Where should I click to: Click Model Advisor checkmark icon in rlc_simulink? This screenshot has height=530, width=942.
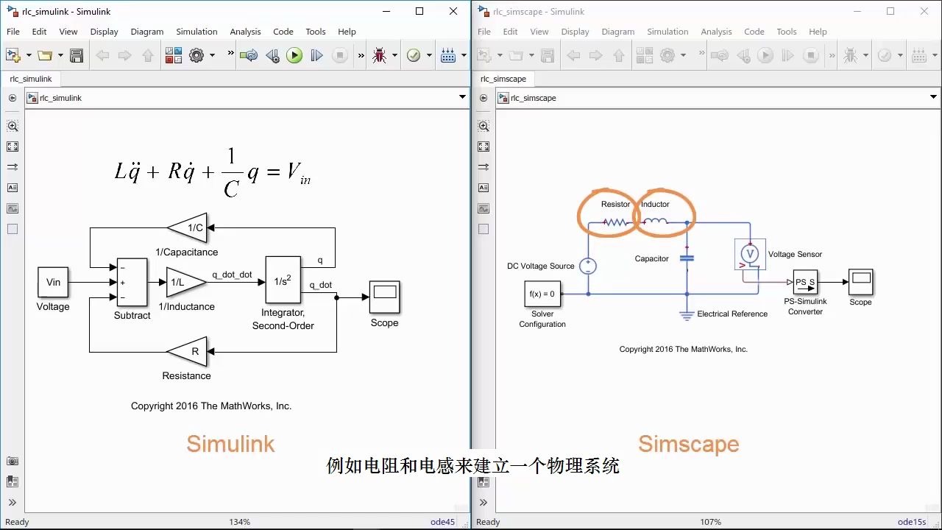(x=414, y=55)
